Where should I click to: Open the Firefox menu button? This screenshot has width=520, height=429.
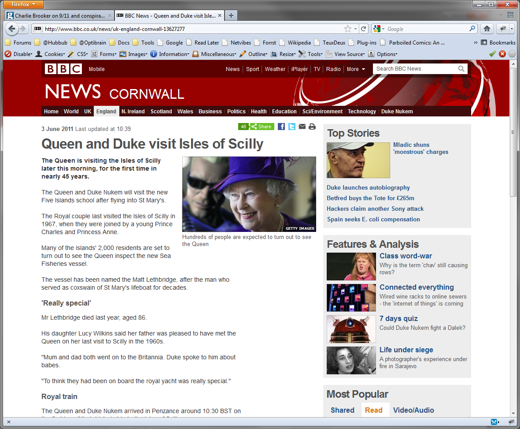(x=23, y=4)
